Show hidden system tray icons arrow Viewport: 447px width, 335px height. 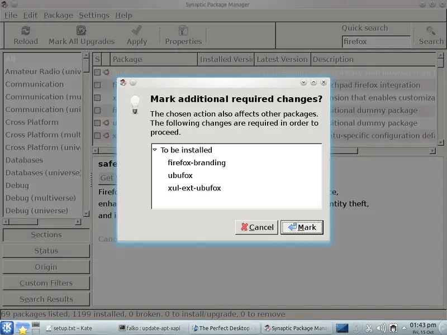click(404, 328)
